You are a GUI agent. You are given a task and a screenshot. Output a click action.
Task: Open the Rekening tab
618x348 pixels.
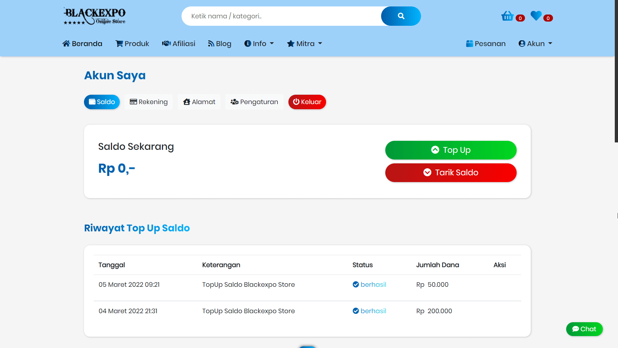149,102
